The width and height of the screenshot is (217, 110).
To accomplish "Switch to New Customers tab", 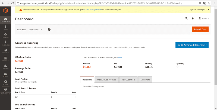I will [x=128, y=80].
